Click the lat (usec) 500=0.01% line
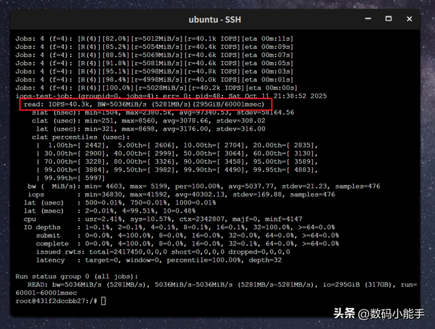 pos(120,203)
